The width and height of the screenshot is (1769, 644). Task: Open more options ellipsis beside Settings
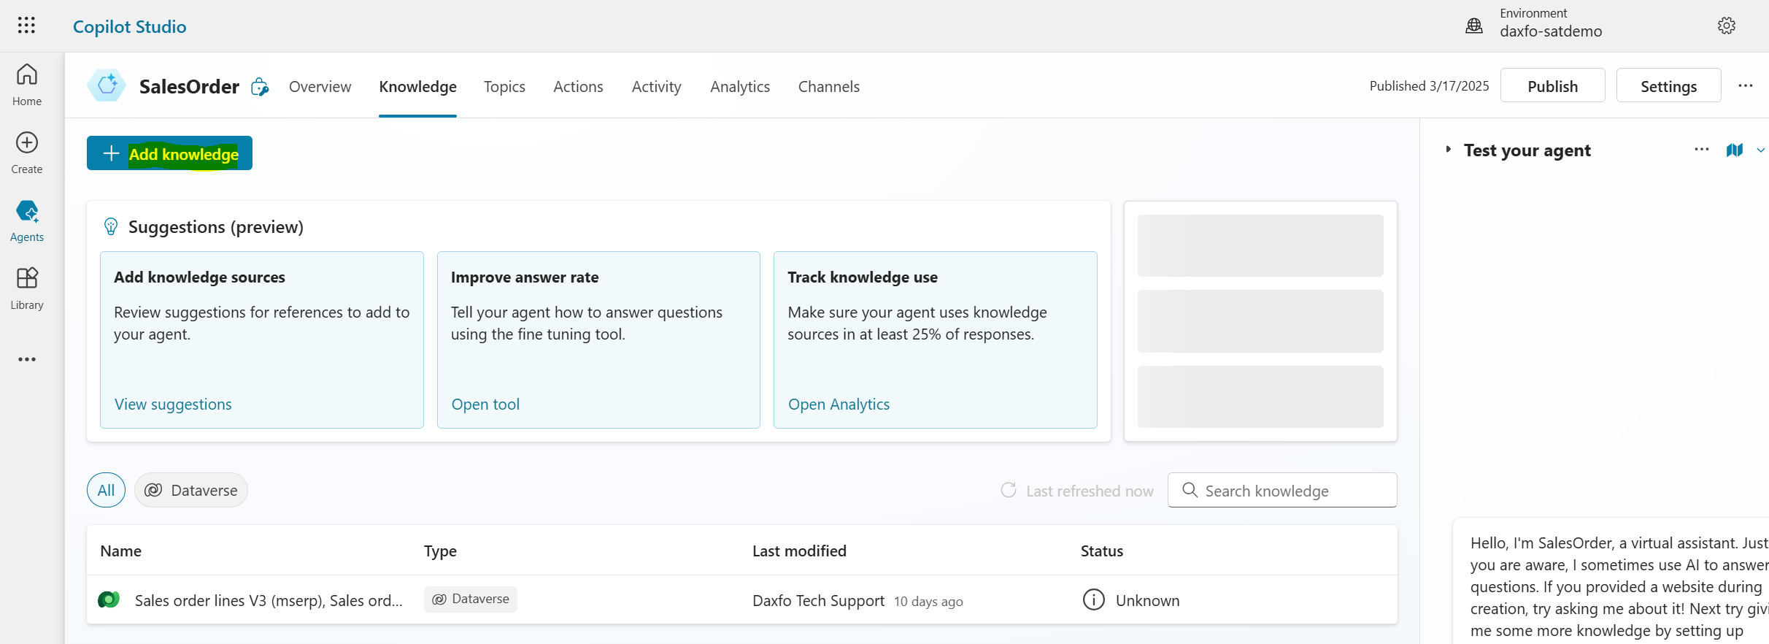click(x=1745, y=86)
